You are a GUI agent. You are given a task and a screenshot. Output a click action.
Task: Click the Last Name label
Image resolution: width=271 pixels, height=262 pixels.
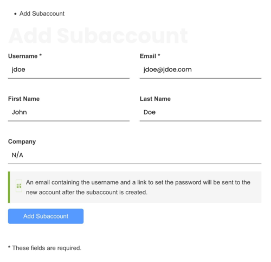[x=155, y=99]
